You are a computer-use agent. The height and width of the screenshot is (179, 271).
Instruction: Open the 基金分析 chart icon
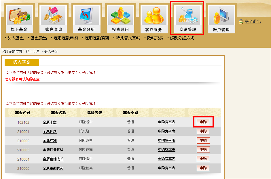pyautogui.click(x=86, y=16)
